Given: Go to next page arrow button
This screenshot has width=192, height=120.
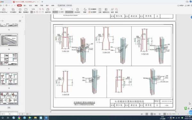Looking at the screenshot, I should tap(72, 9).
